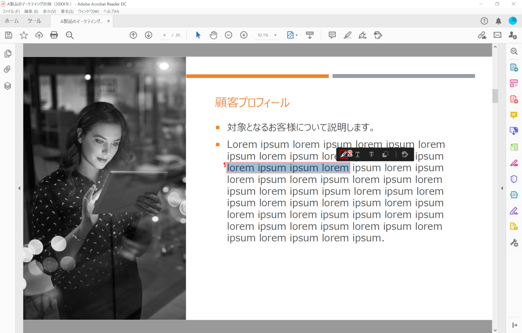This screenshot has width=522, height=333.
Task: Click the page number input field
Action: pos(165,35)
